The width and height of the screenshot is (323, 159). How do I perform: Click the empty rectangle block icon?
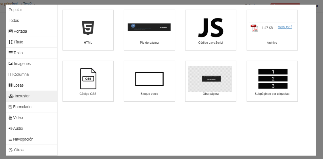pos(149,79)
